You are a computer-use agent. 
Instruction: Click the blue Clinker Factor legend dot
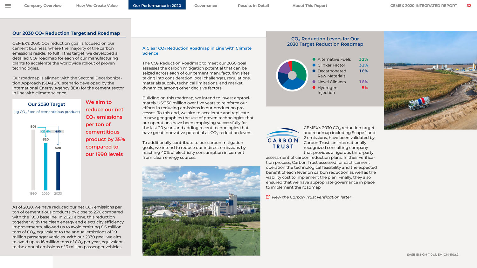(314, 65)
